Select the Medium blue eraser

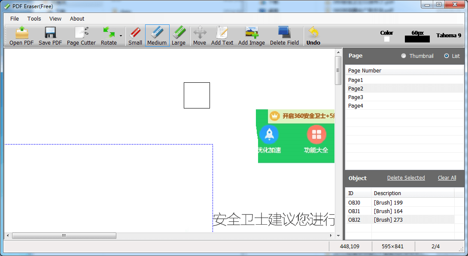tap(157, 36)
